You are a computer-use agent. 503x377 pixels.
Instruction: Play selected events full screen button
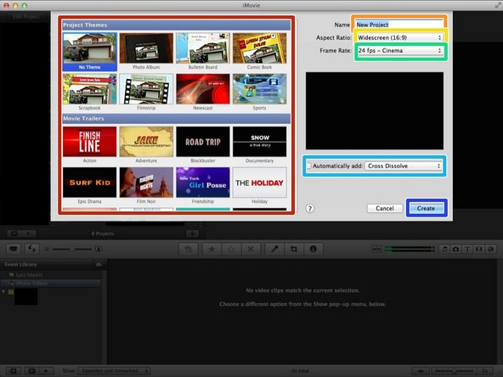tap(31, 371)
